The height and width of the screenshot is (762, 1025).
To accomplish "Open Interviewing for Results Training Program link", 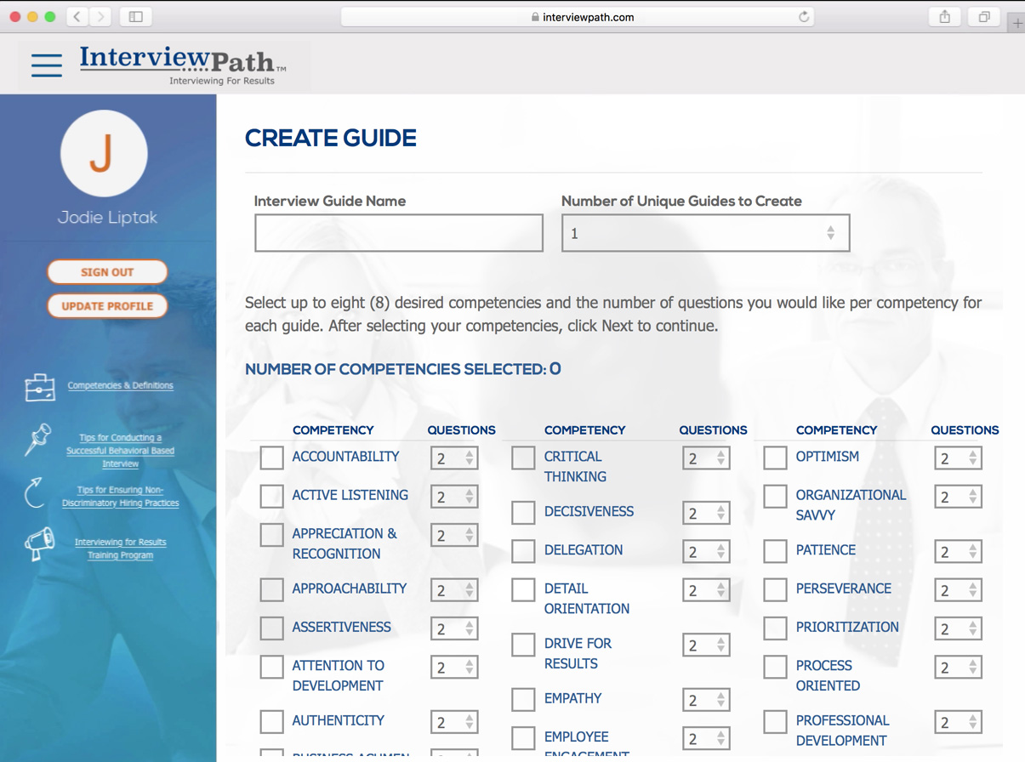I will (120, 549).
